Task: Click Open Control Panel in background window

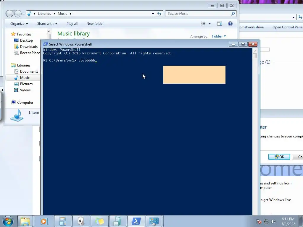Action: pyautogui.click(x=288, y=27)
